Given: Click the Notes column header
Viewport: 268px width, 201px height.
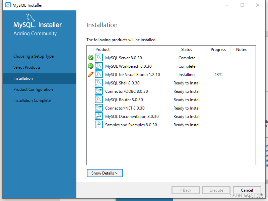Looking at the screenshot, I should (x=241, y=50).
